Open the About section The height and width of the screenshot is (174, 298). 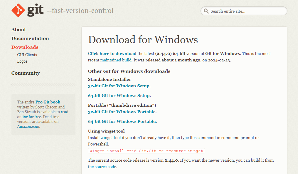pyautogui.click(x=18, y=29)
